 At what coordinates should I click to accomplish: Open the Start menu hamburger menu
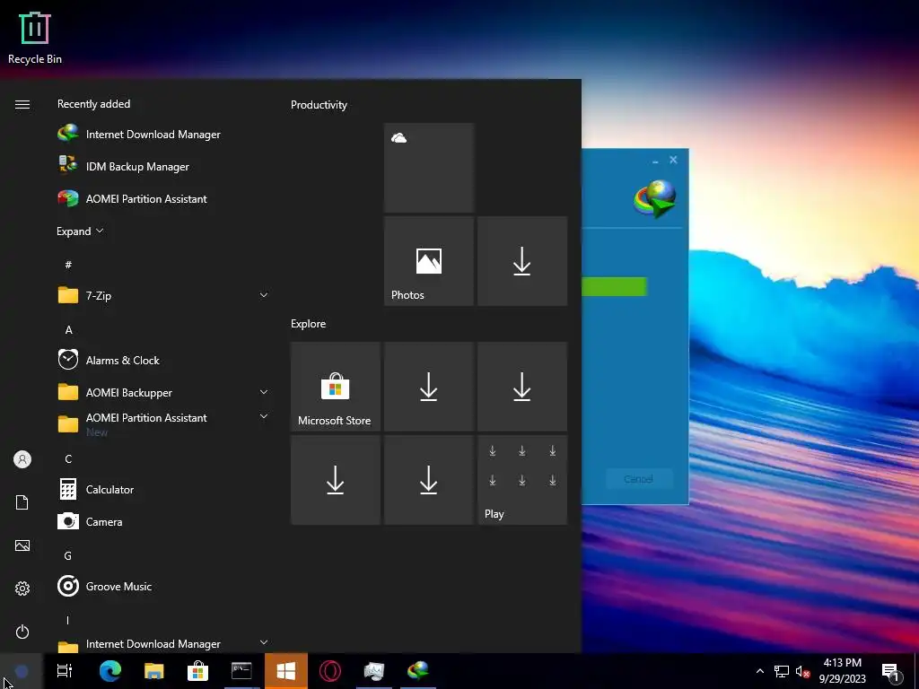(x=22, y=104)
